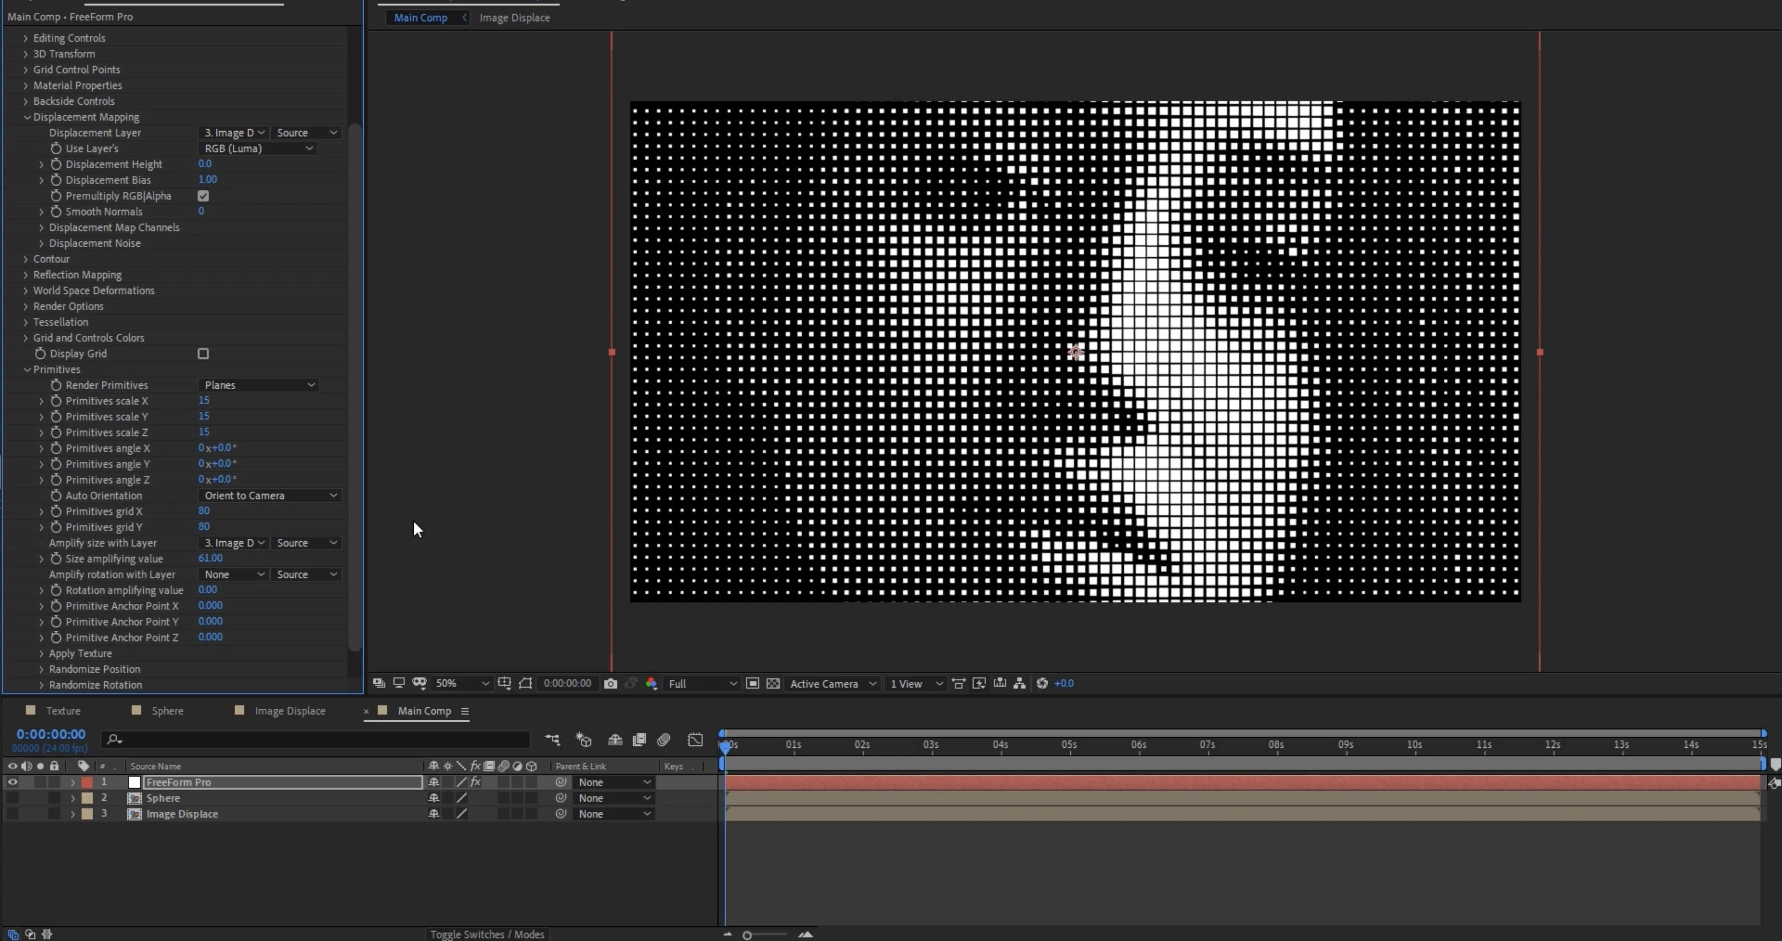This screenshot has width=1782, height=941.
Task: Click the exposure value +0.0
Action: [1063, 684]
